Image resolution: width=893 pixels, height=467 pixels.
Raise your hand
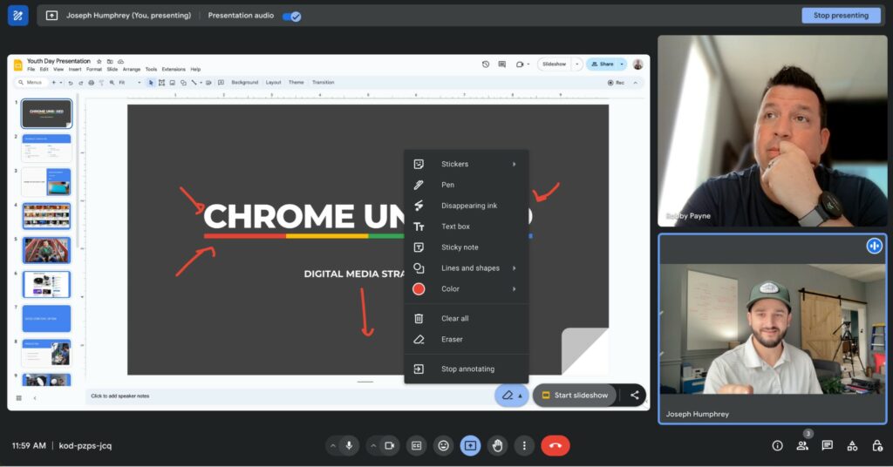[497, 445]
